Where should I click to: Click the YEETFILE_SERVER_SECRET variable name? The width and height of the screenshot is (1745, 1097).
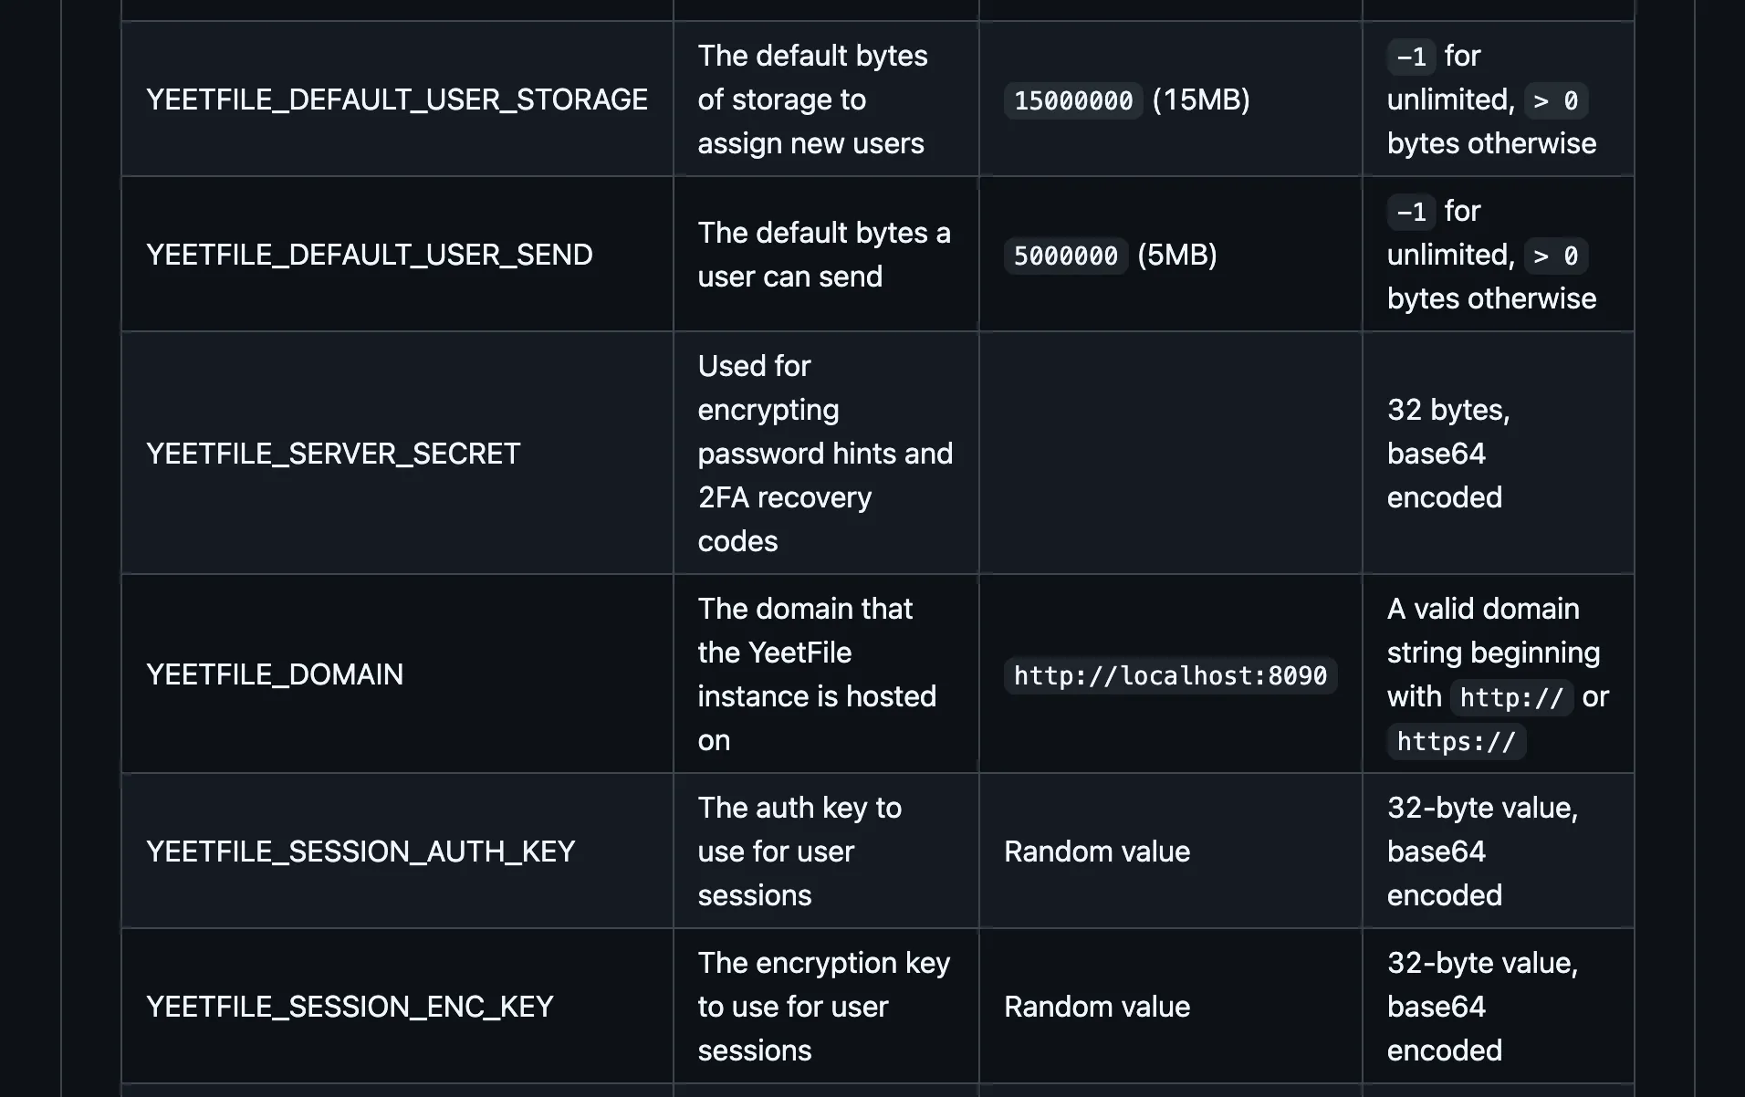pyautogui.click(x=332, y=454)
